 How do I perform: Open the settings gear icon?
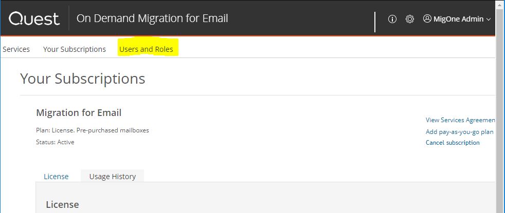coord(410,19)
